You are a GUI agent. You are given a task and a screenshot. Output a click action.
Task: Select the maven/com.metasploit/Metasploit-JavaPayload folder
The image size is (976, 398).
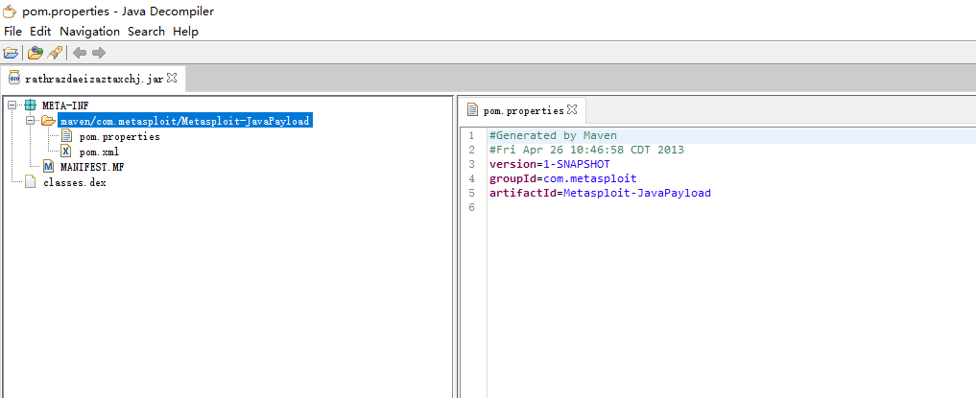pyautogui.click(x=185, y=121)
